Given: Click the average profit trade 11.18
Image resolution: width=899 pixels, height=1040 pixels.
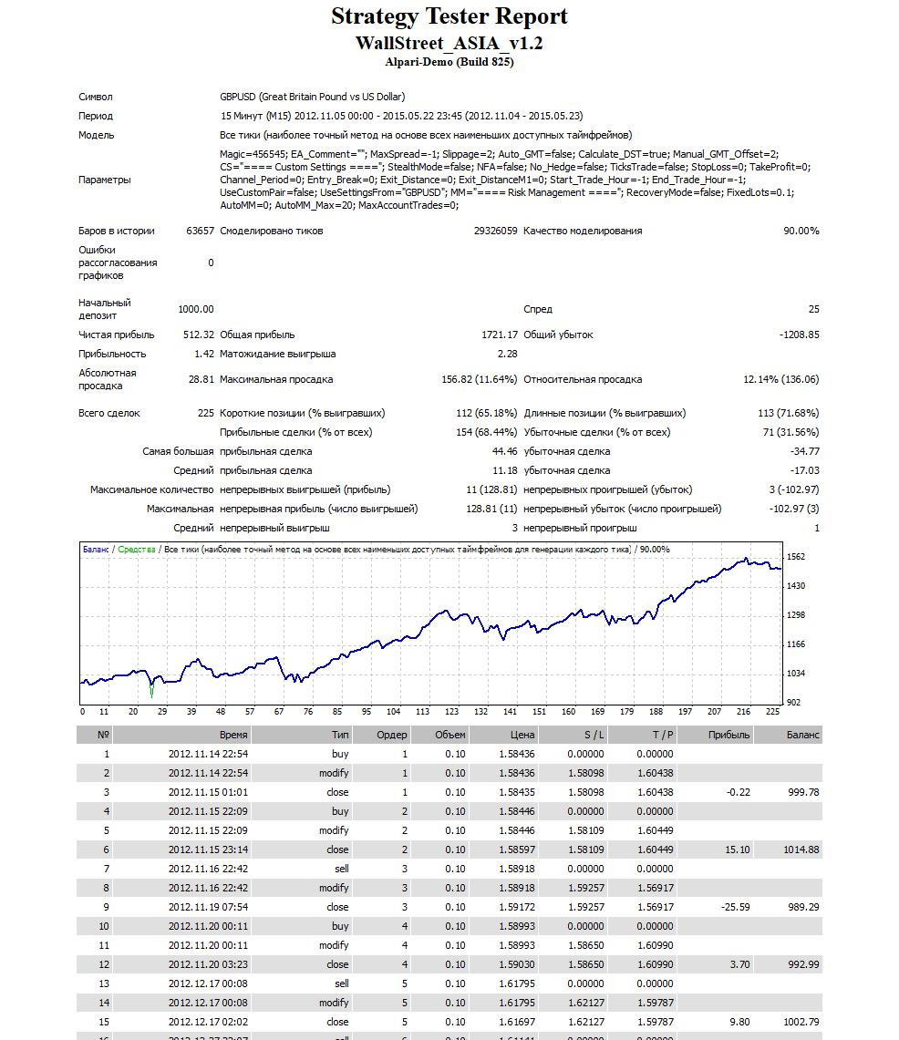Looking at the screenshot, I should tap(505, 471).
